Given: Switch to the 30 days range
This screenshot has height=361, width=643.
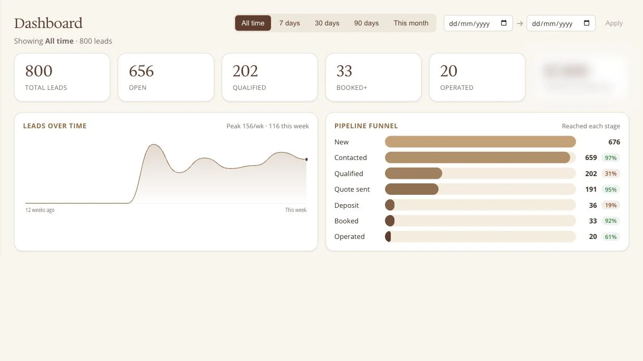Looking at the screenshot, I should coord(327,23).
